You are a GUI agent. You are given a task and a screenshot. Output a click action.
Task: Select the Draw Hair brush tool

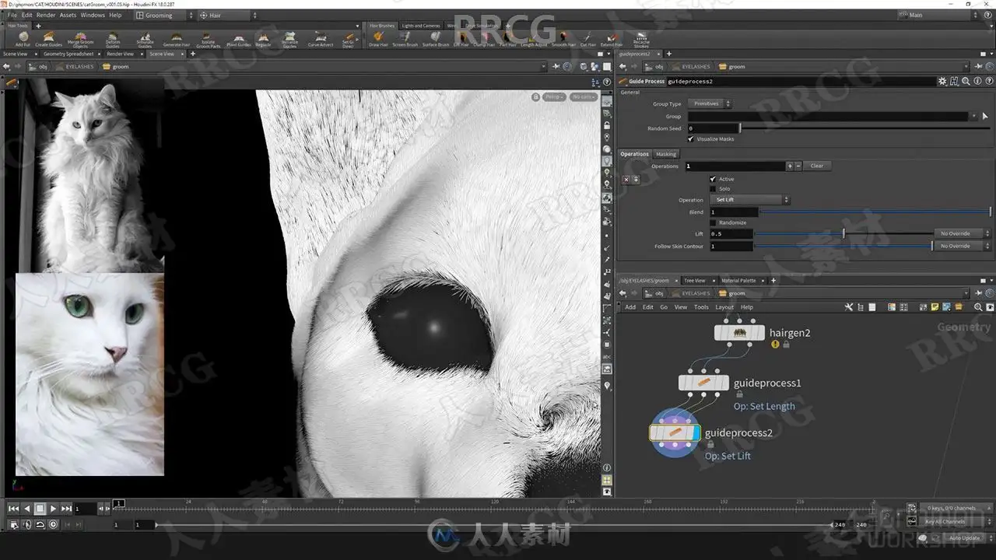click(378, 39)
